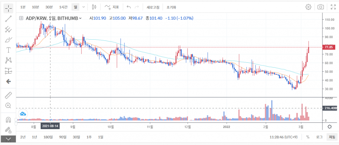This screenshot has height=145, width=339.
Task: Click the 종101.40 close value
Action: point(154,18)
